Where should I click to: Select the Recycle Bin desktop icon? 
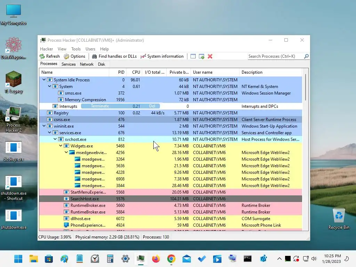pos(339,219)
